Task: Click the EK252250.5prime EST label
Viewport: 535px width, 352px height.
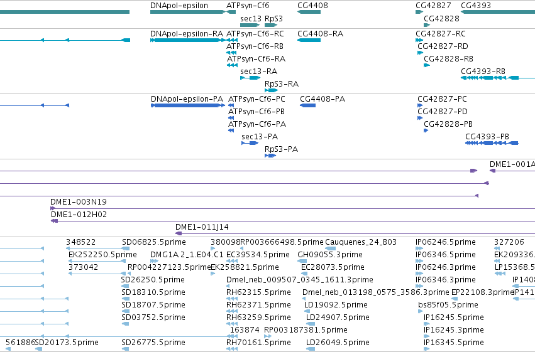Action: (x=102, y=255)
